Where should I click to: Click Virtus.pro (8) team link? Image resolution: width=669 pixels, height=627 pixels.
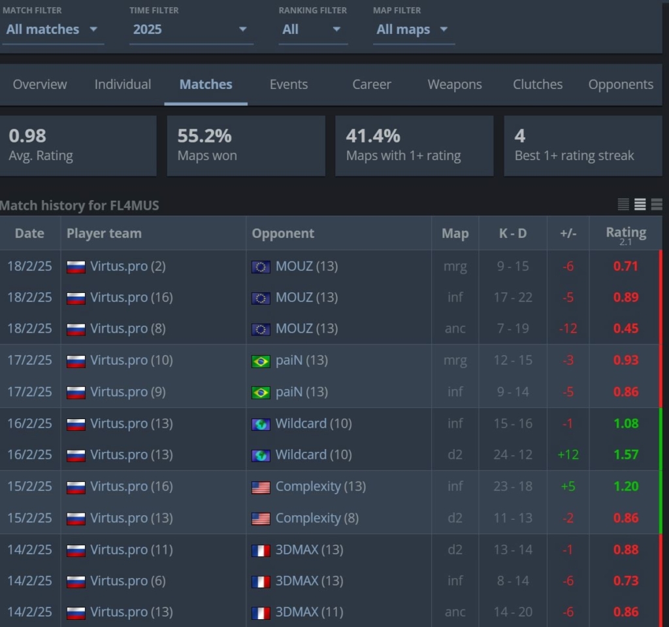click(127, 328)
